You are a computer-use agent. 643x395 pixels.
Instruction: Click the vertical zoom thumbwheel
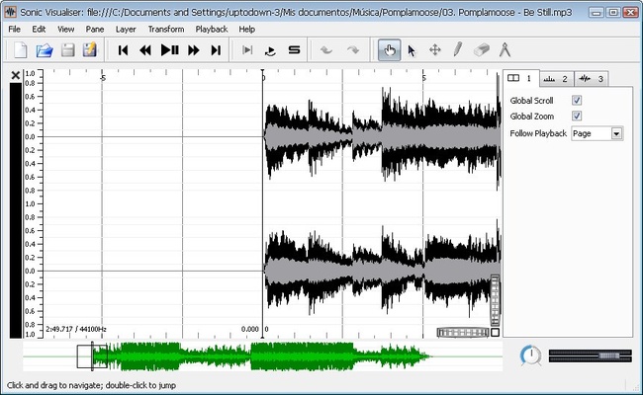click(x=495, y=300)
